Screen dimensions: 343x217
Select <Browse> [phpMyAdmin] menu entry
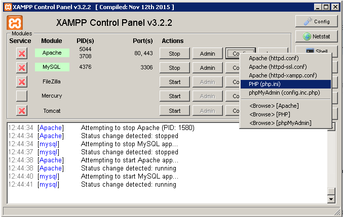click(x=285, y=123)
